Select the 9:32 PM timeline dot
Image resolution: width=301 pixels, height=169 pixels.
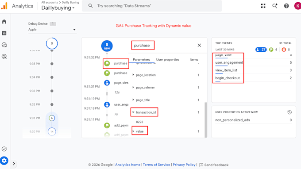(52, 104)
